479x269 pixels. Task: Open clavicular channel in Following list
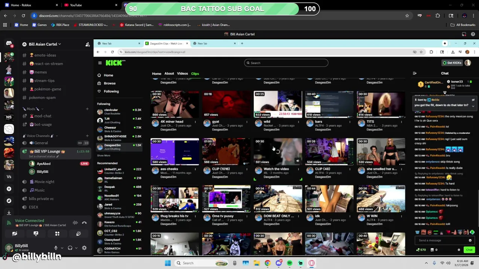119,111
